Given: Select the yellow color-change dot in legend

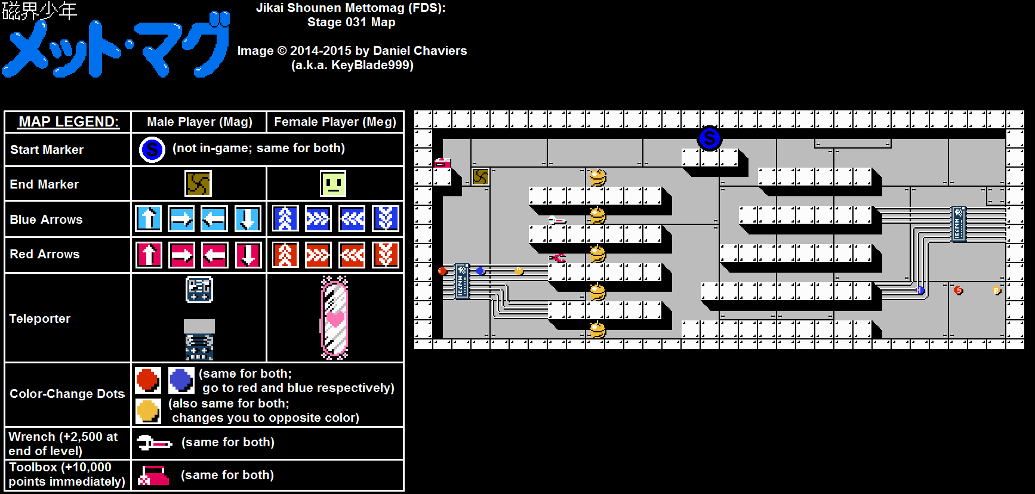Looking at the screenshot, I should click(147, 411).
